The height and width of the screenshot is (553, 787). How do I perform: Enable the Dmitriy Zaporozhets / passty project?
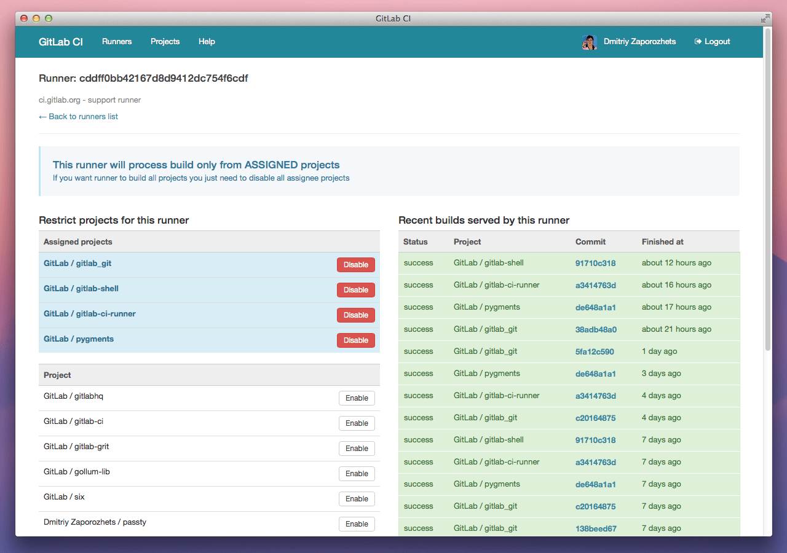coord(357,524)
